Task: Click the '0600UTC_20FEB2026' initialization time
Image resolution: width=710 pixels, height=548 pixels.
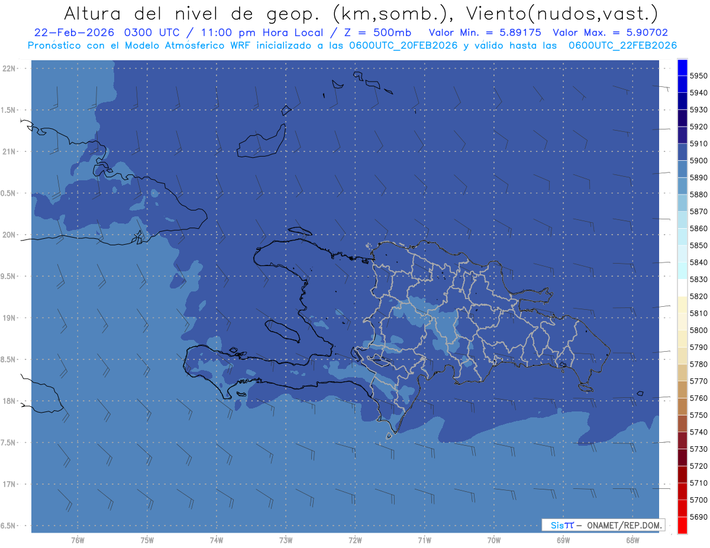Action: point(402,46)
